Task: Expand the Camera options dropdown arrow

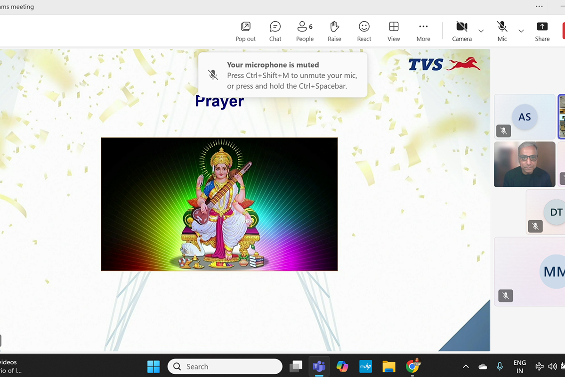Action: click(481, 31)
